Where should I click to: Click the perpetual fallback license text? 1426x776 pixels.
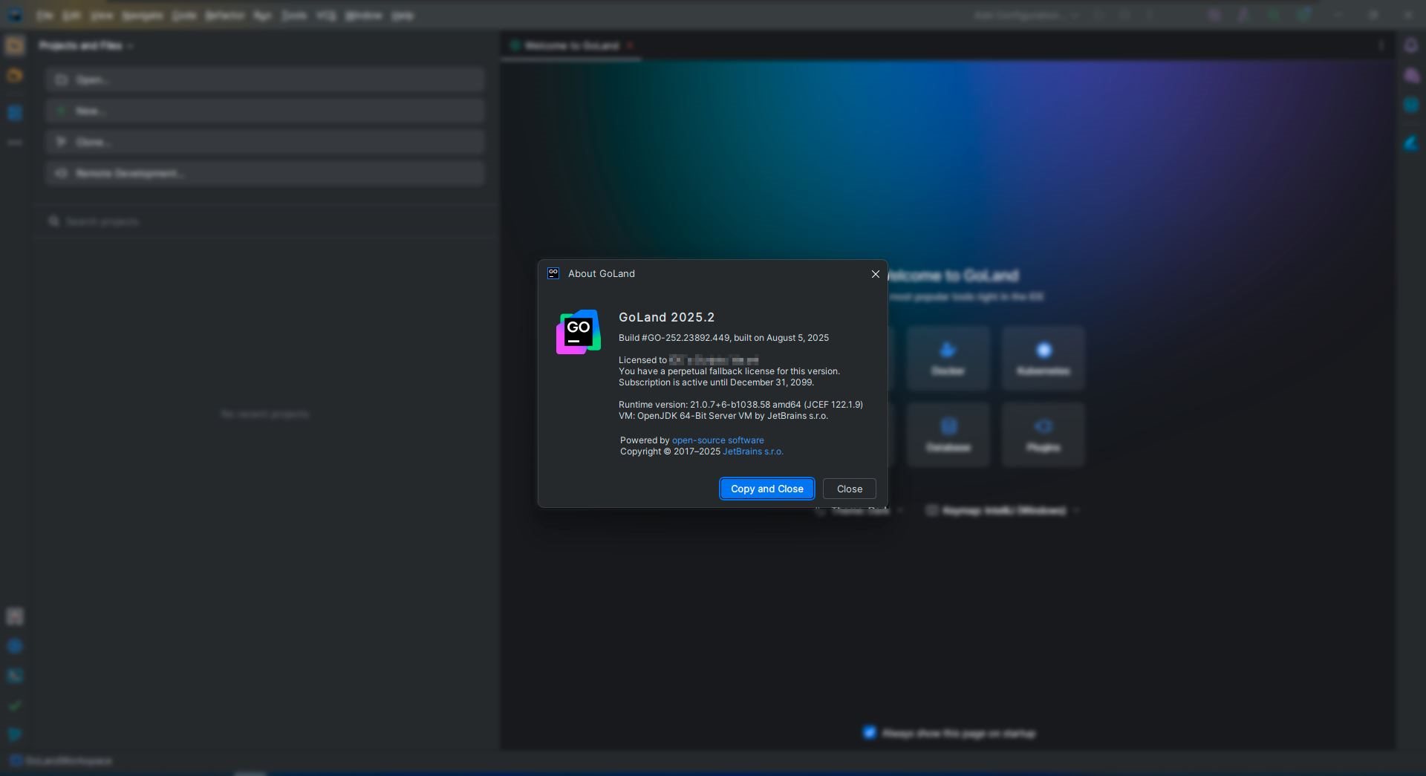point(729,371)
